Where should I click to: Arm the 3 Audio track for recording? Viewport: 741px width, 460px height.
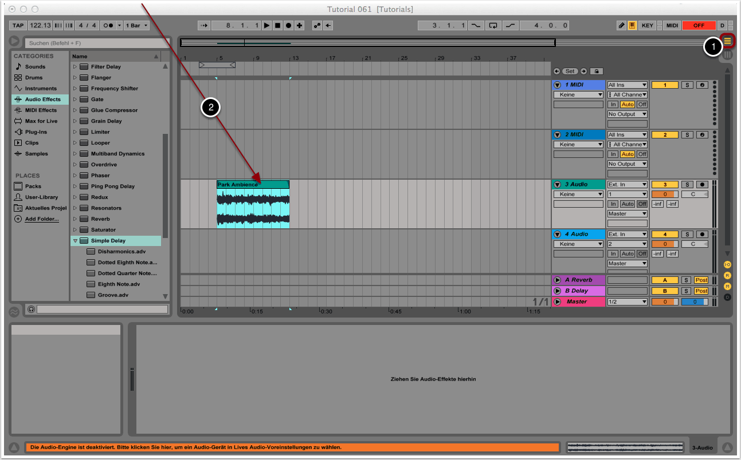point(702,184)
